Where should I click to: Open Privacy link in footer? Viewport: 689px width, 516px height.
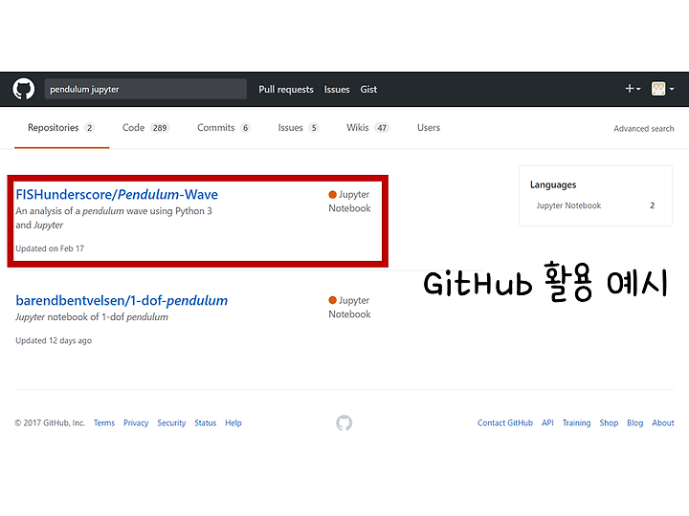tap(136, 423)
